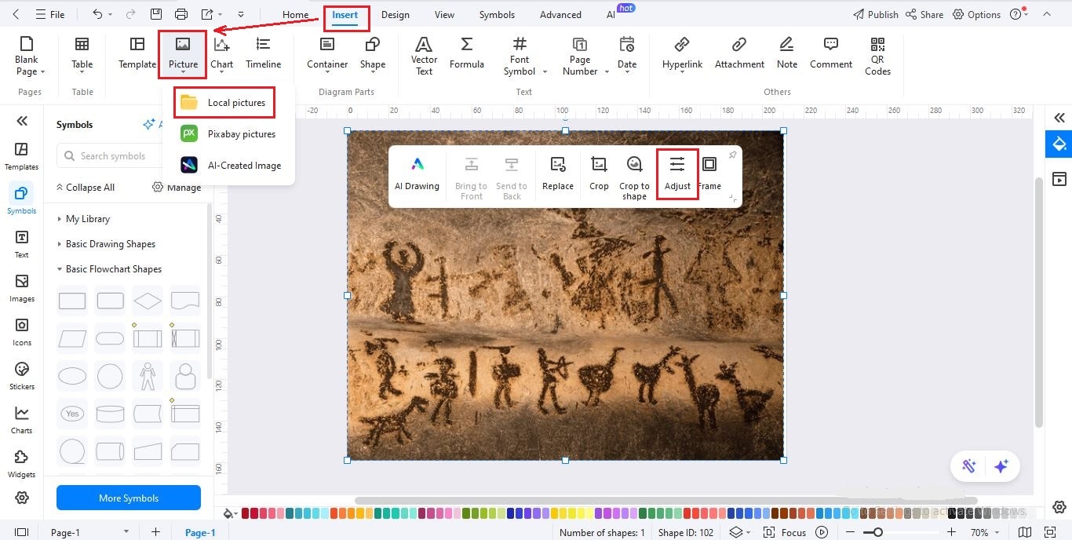The height and width of the screenshot is (540, 1072).
Task: Insert a Timeline
Action: tap(263, 53)
